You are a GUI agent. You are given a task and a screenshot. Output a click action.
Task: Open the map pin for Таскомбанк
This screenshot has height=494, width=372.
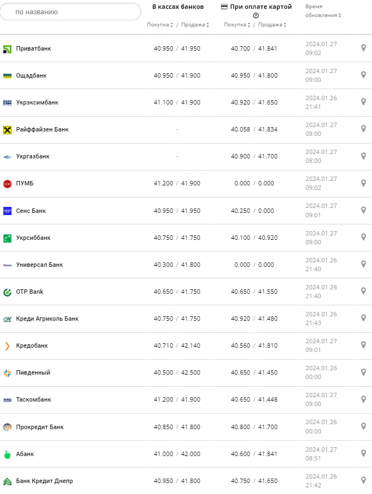coord(363,399)
